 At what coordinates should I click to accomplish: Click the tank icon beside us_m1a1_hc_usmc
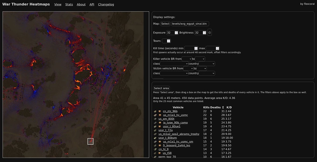click(x=155, y=115)
